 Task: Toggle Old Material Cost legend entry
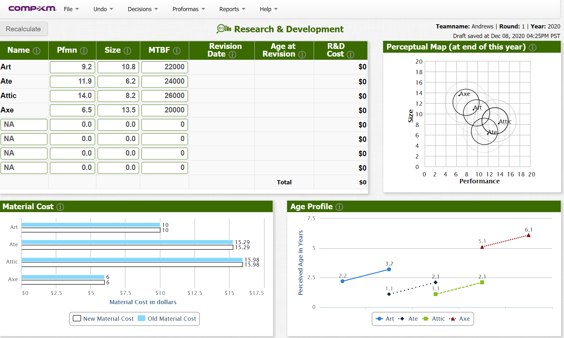click(x=167, y=319)
